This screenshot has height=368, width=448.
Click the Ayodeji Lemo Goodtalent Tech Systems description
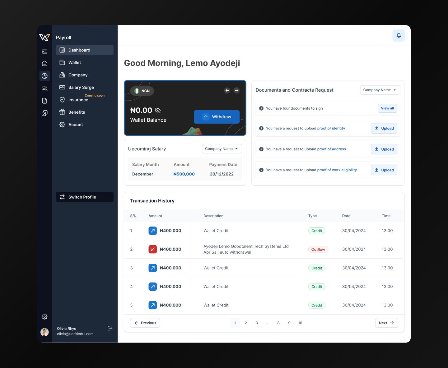pos(246,249)
